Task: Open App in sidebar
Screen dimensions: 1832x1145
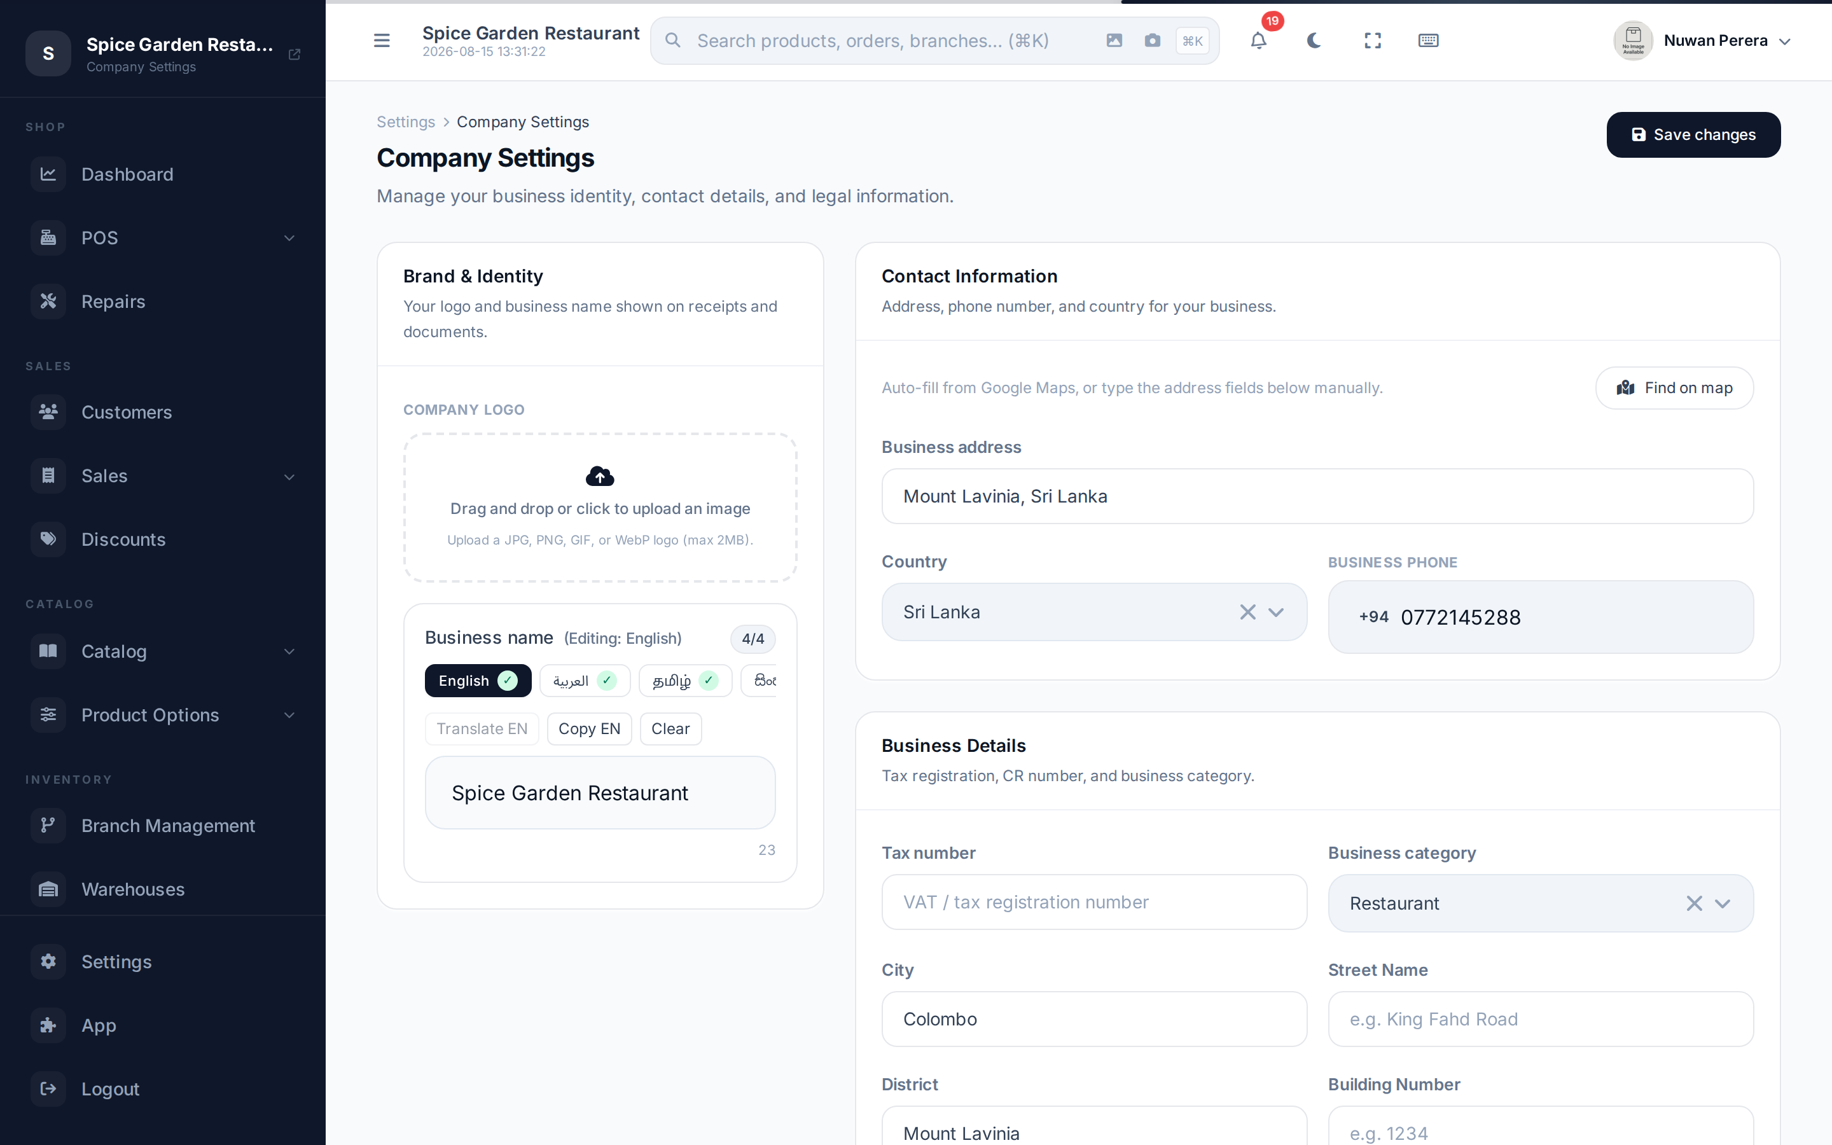Action: tap(163, 1025)
